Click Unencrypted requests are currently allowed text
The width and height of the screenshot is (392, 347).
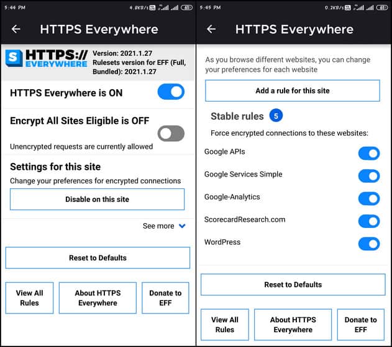(81, 147)
